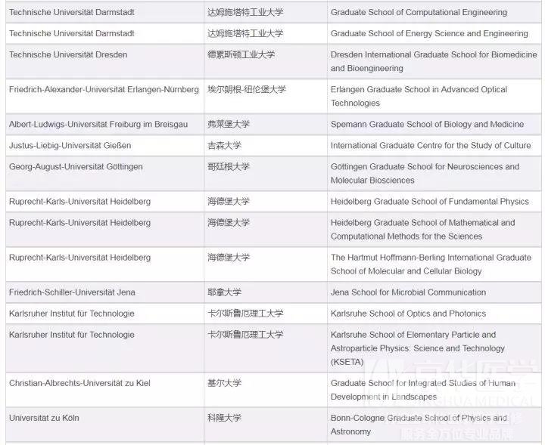545x445 pixels.
Task: Click the 基尔大学 cell
Action: pos(266,390)
